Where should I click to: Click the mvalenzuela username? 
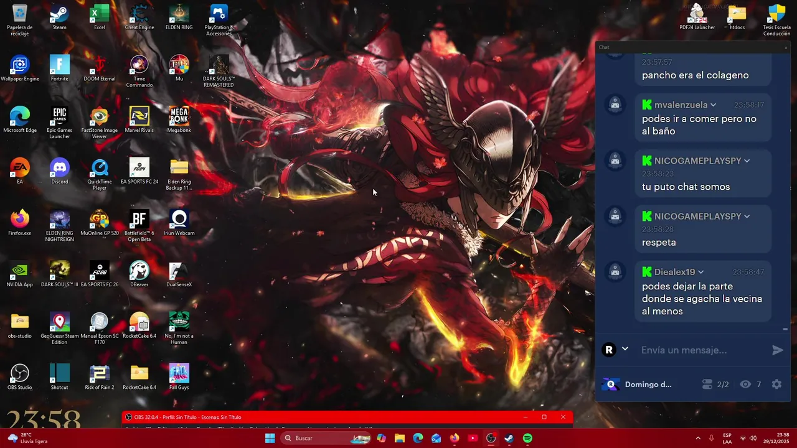pos(681,105)
